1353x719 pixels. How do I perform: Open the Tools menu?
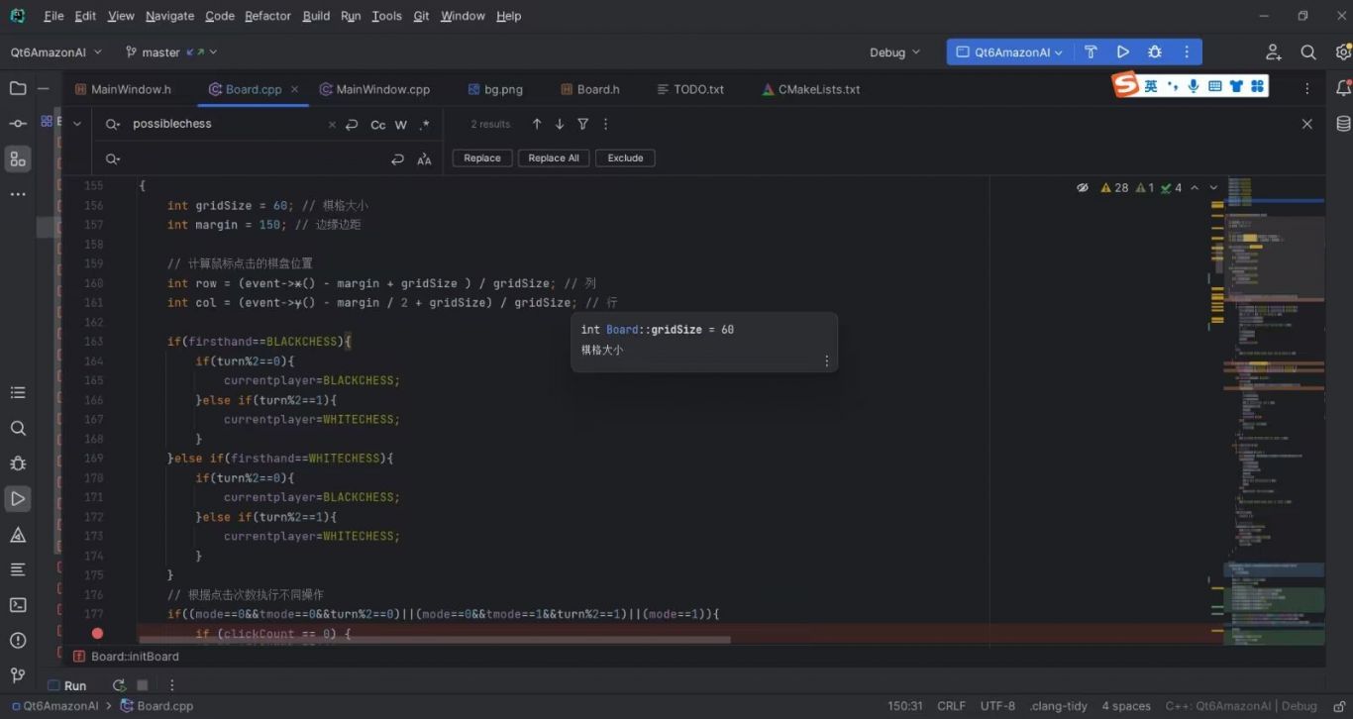coord(386,16)
